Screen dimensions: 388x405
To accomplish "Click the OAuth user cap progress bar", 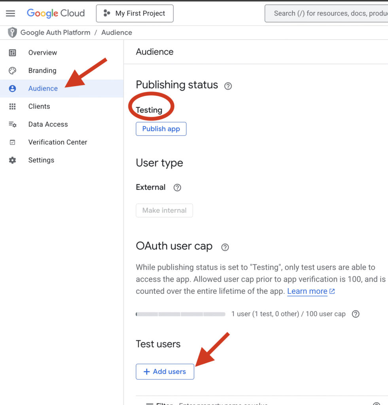I will (x=180, y=314).
